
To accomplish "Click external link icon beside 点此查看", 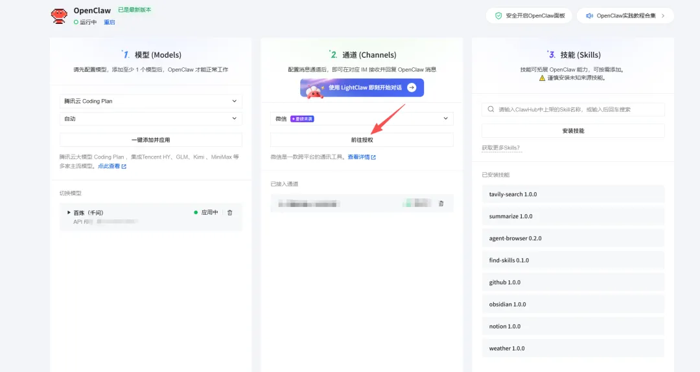I will (124, 166).
